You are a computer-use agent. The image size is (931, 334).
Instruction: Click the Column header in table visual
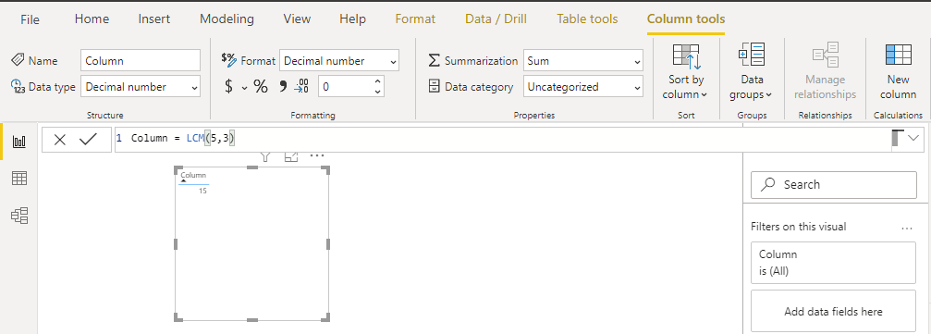point(193,175)
